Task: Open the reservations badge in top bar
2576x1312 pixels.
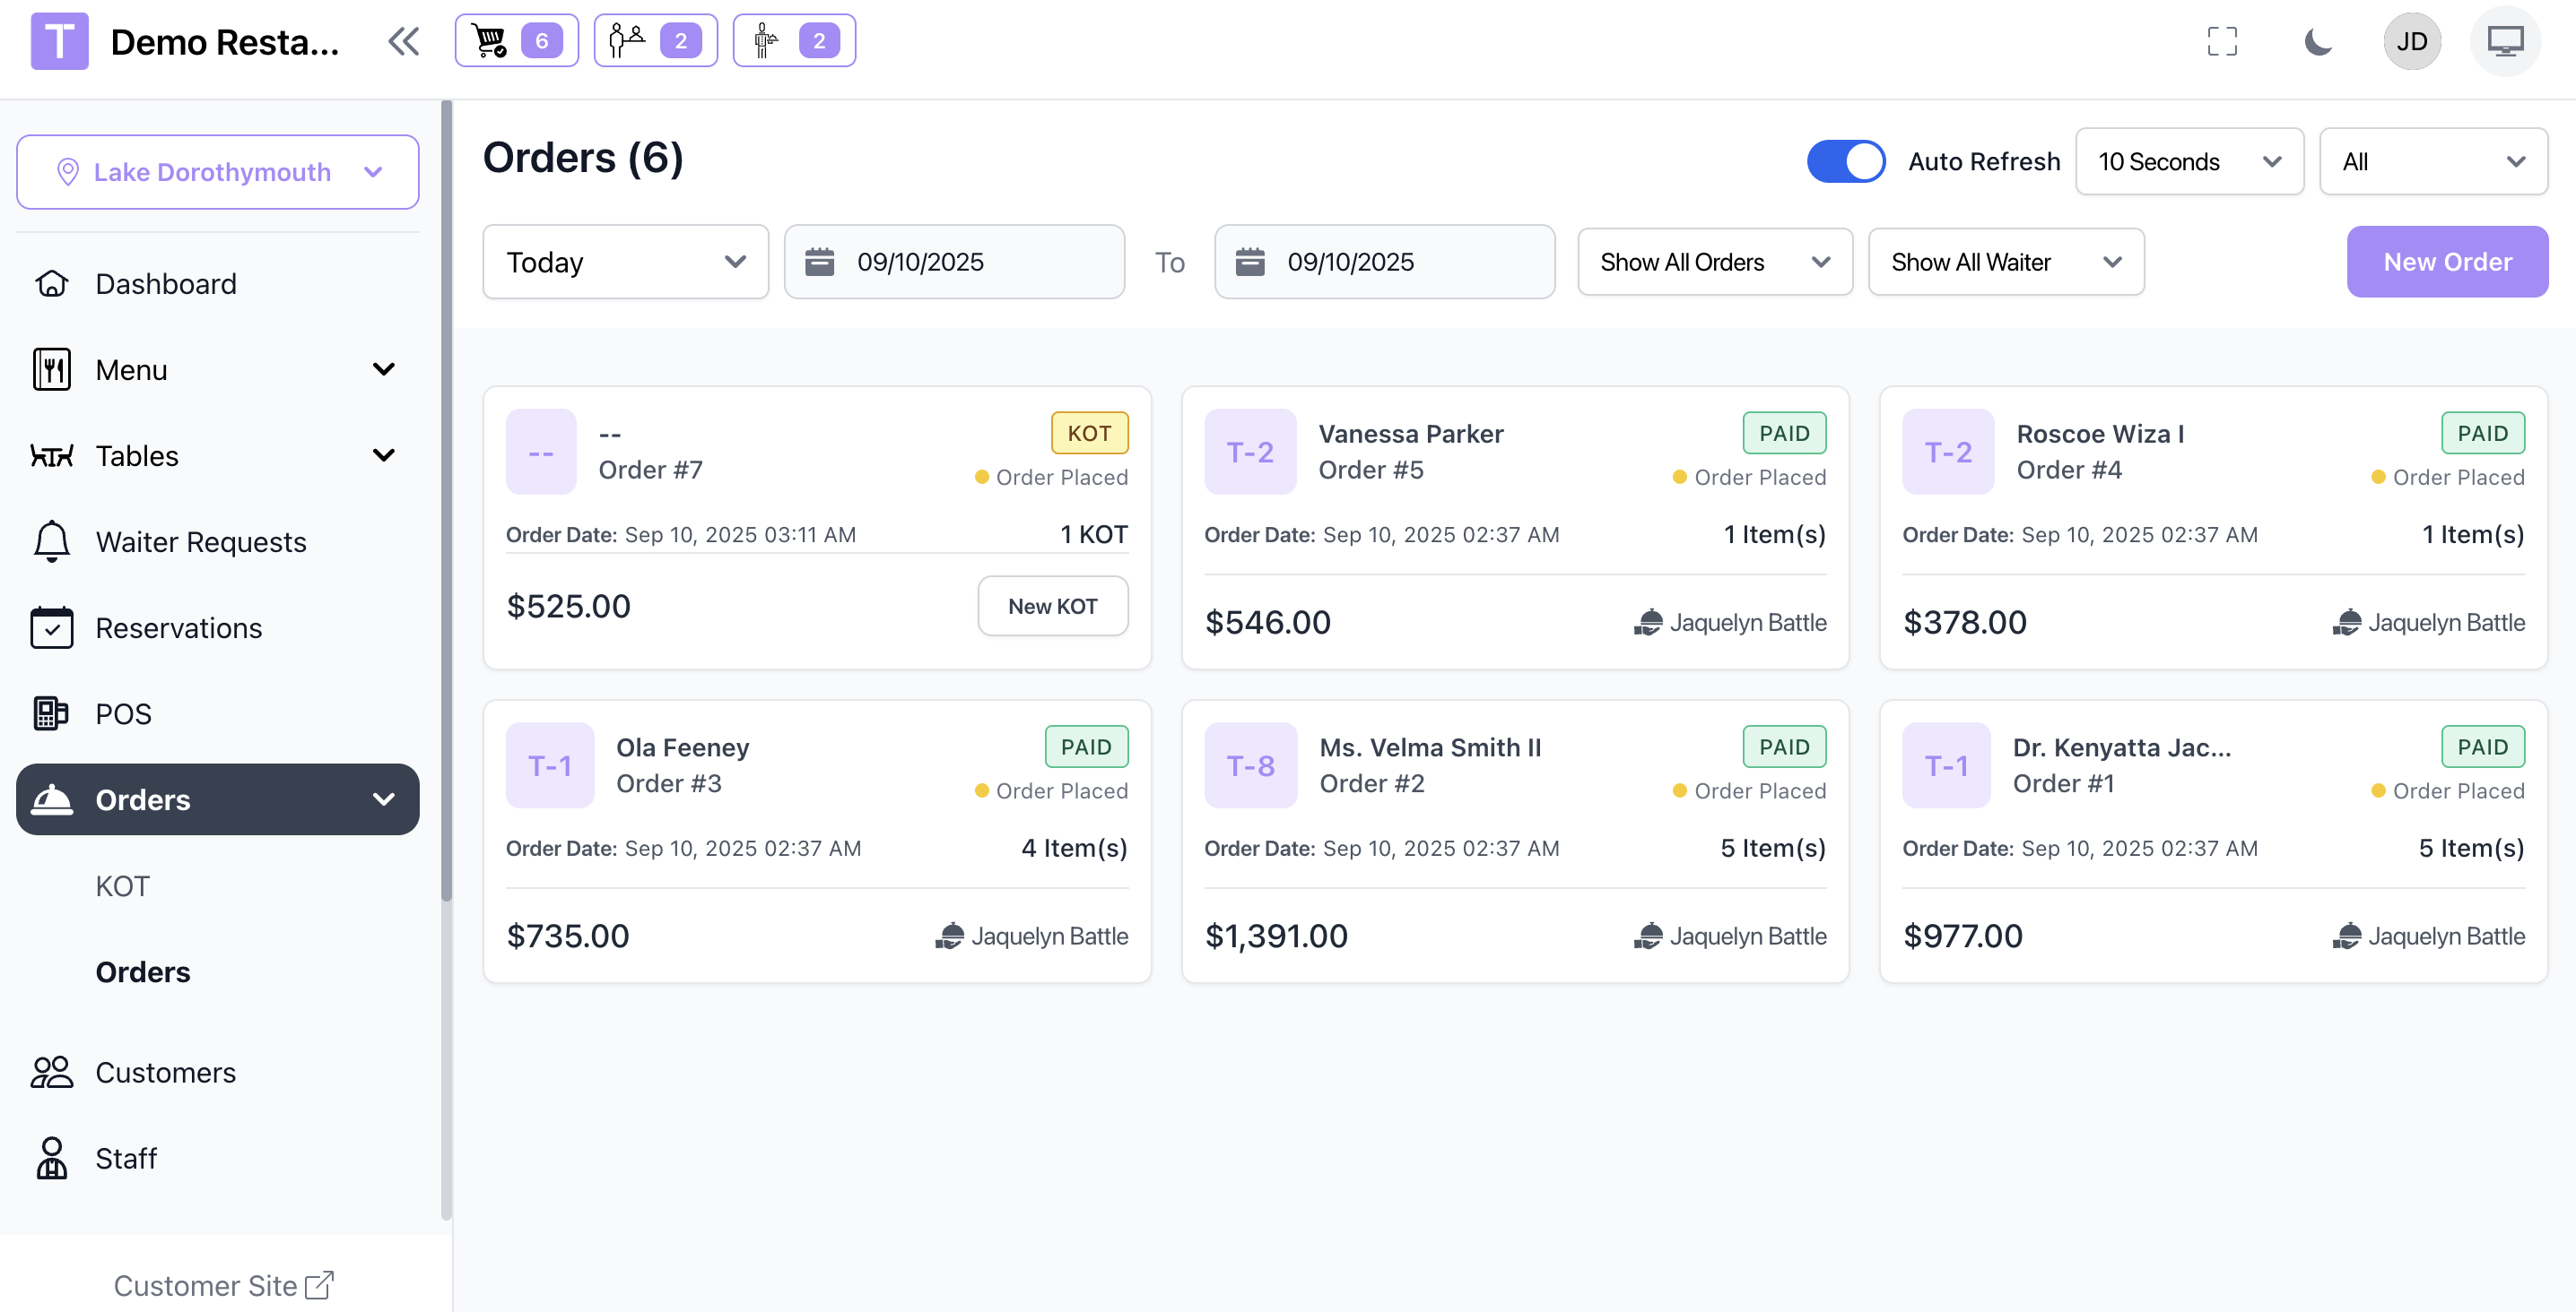Action: (655, 41)
